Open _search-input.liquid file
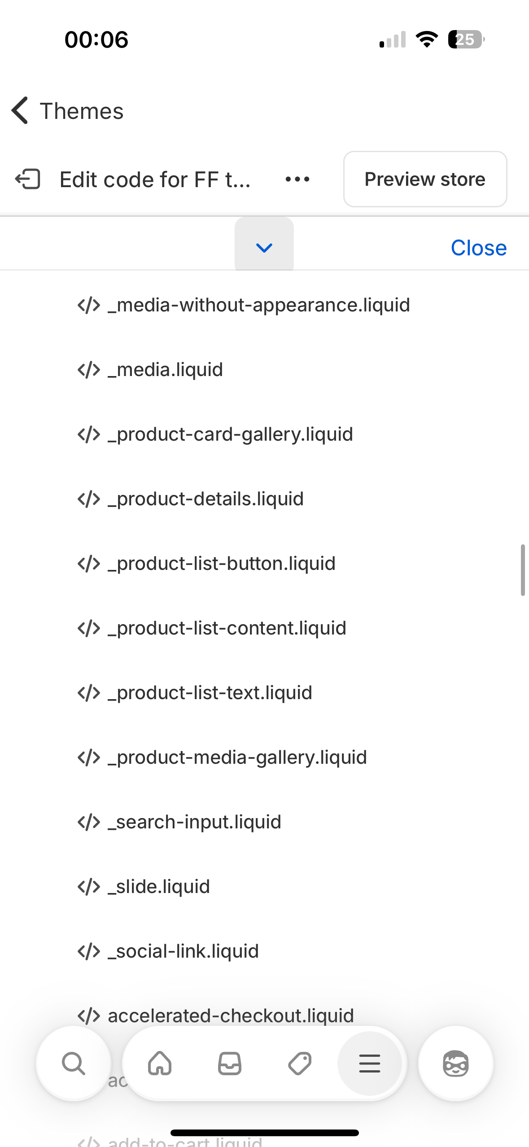Image resolution: width=529 pixels, height=1147 pixels. (194, 822)
